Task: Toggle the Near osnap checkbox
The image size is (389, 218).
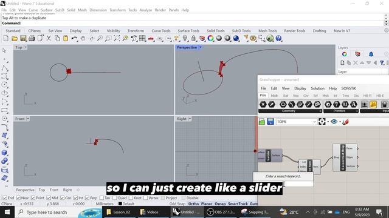Action: click(18, 198)
